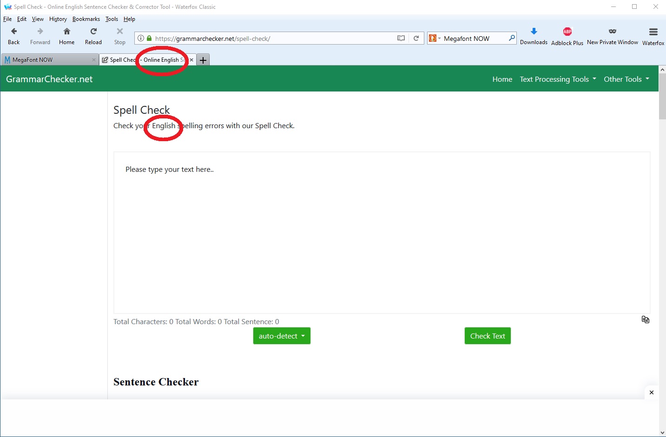
Task: Expand the Other Tools dropdown
Action: pos(626,79)
